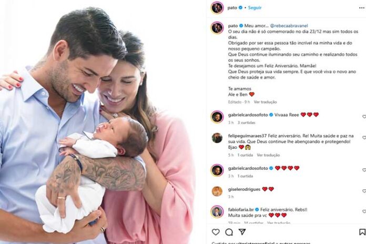Show translation of felipeguimaraes37's comment
This screenshot has width=366, height=244.
(x=268, y=155)
